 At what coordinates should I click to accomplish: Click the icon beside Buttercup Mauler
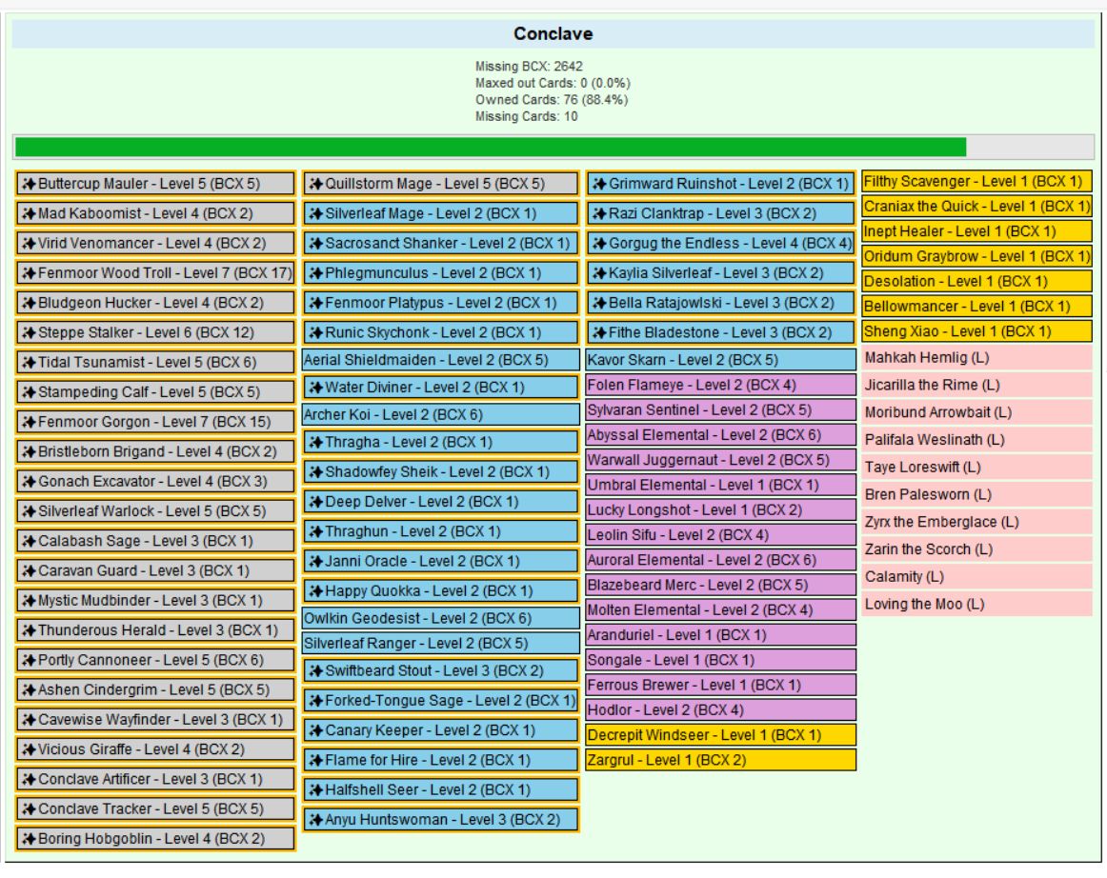(x=29, y=184)
